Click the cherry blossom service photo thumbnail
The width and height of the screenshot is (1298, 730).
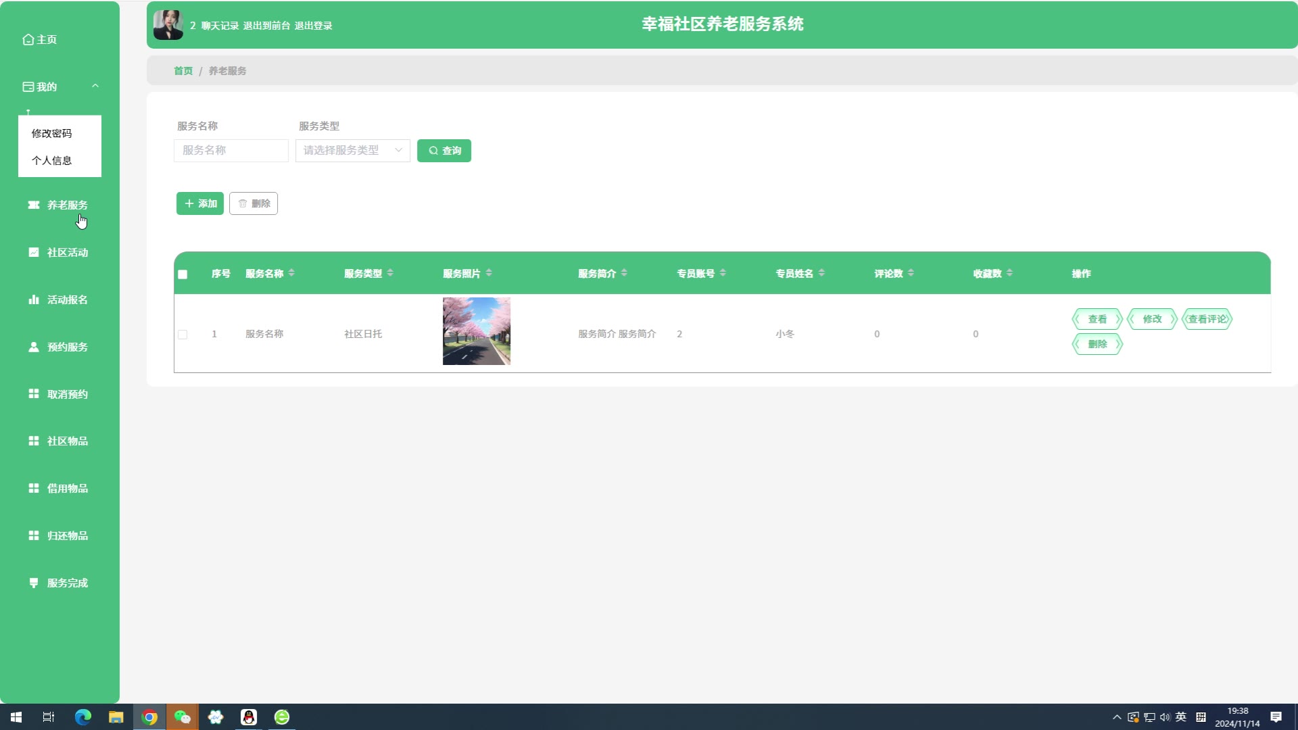click(x=477, y=331)
